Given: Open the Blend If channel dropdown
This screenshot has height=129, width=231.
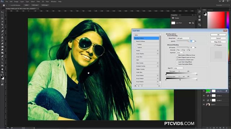Looking at the screenshot, I should [179, 68].
